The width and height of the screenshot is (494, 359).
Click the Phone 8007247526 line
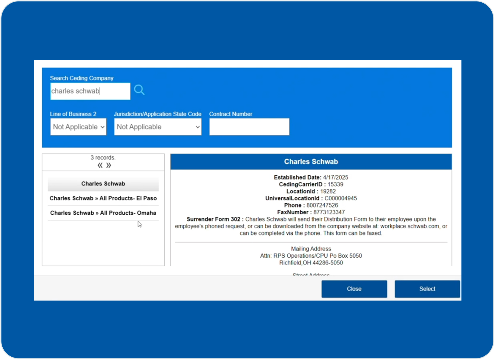pyautogui.click(x=311, y=205)
